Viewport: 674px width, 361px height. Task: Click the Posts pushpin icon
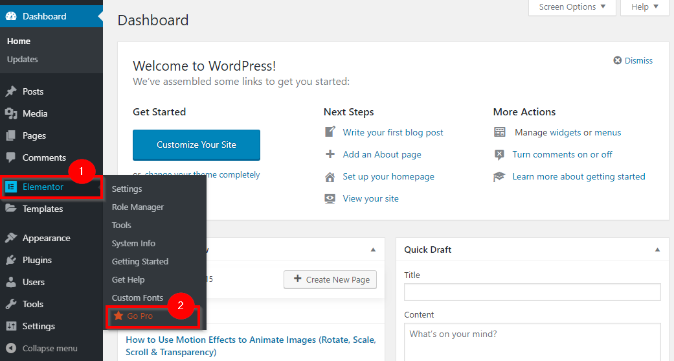11,91
